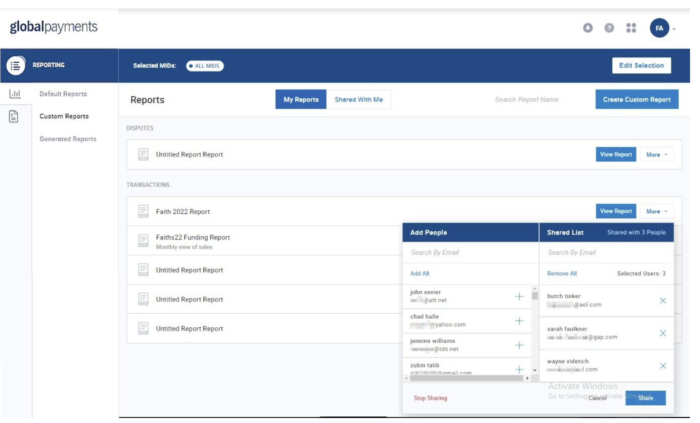700x423 pixels.
Task: Click the Create Custom Report button
Action: (x=637, y=99)
